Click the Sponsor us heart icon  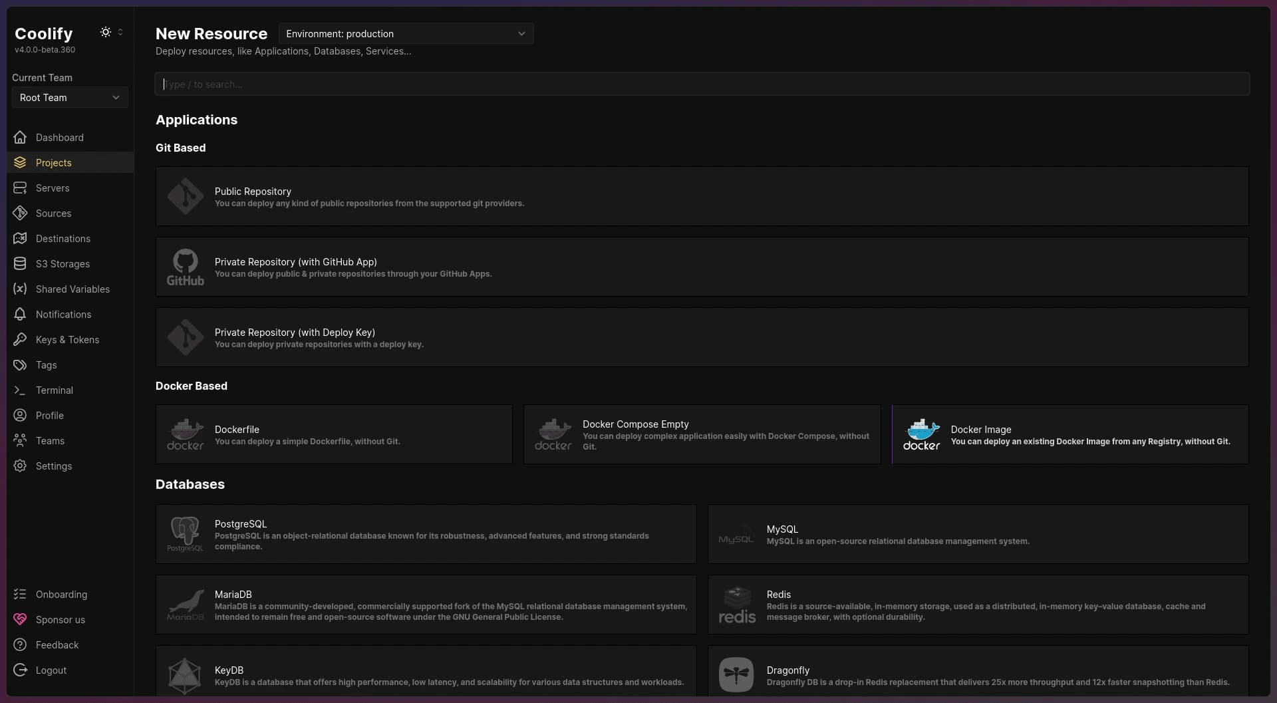point(20,620)
